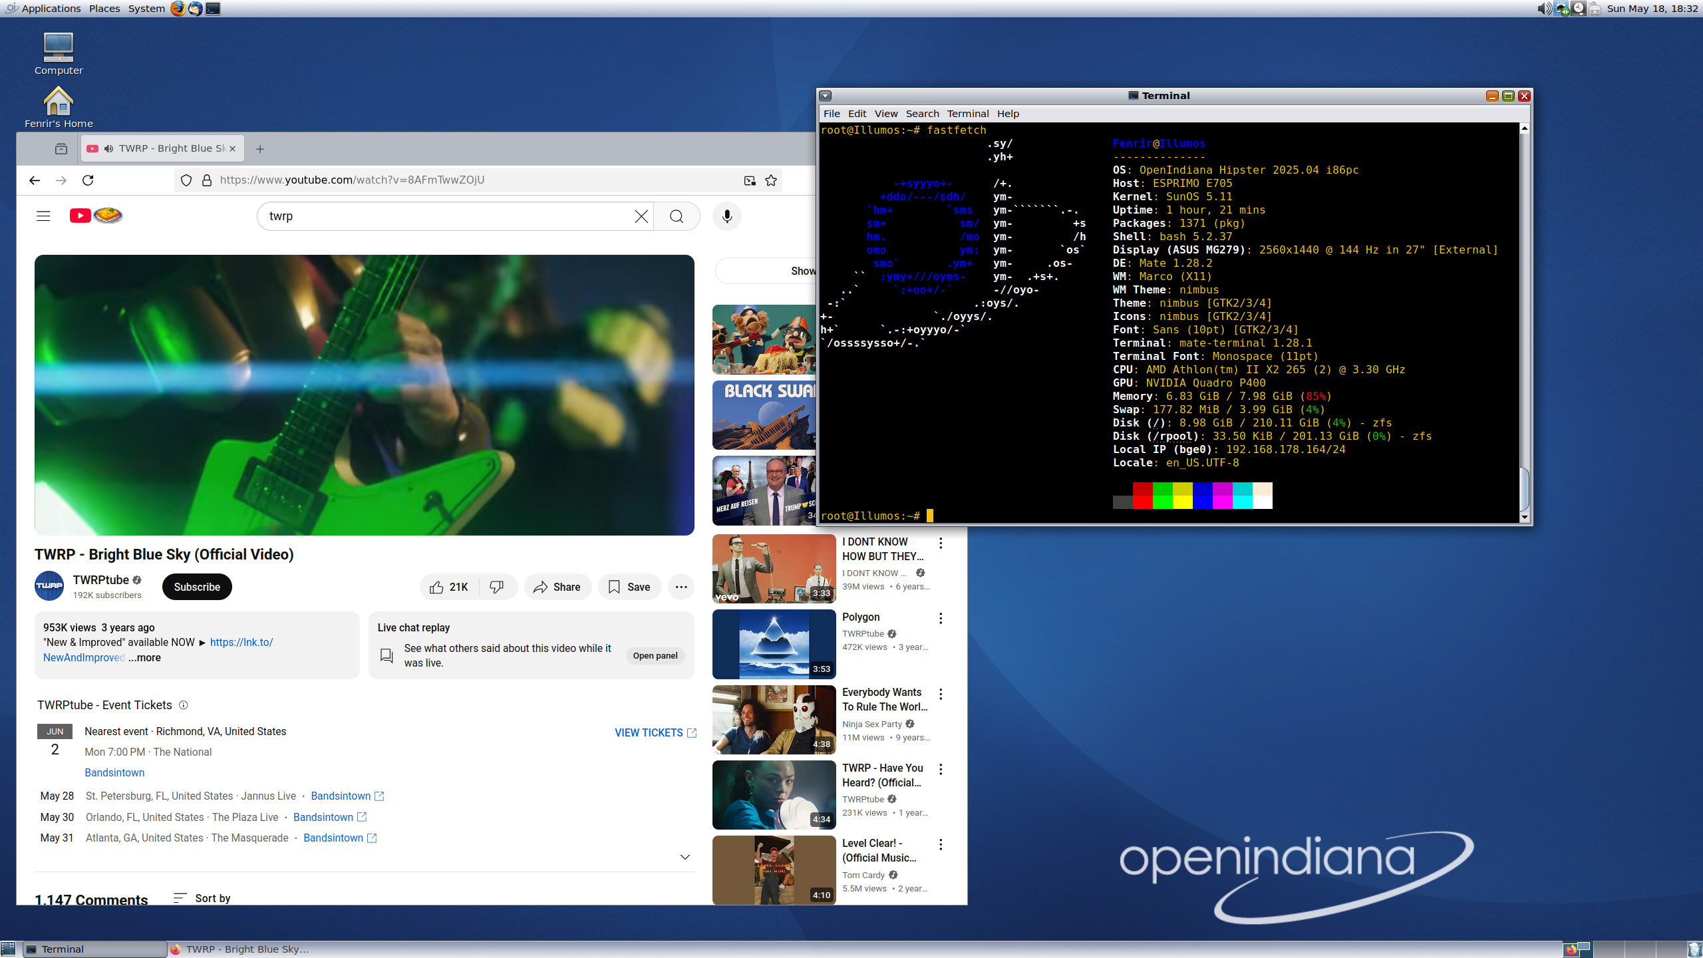This screenshot has height=958, width=1703.
Task: Open options for Everybody Wants To Rule video
Action: coord(941,695)
